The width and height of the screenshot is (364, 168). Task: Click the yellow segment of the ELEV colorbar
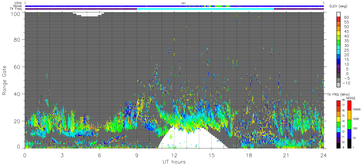339,33
